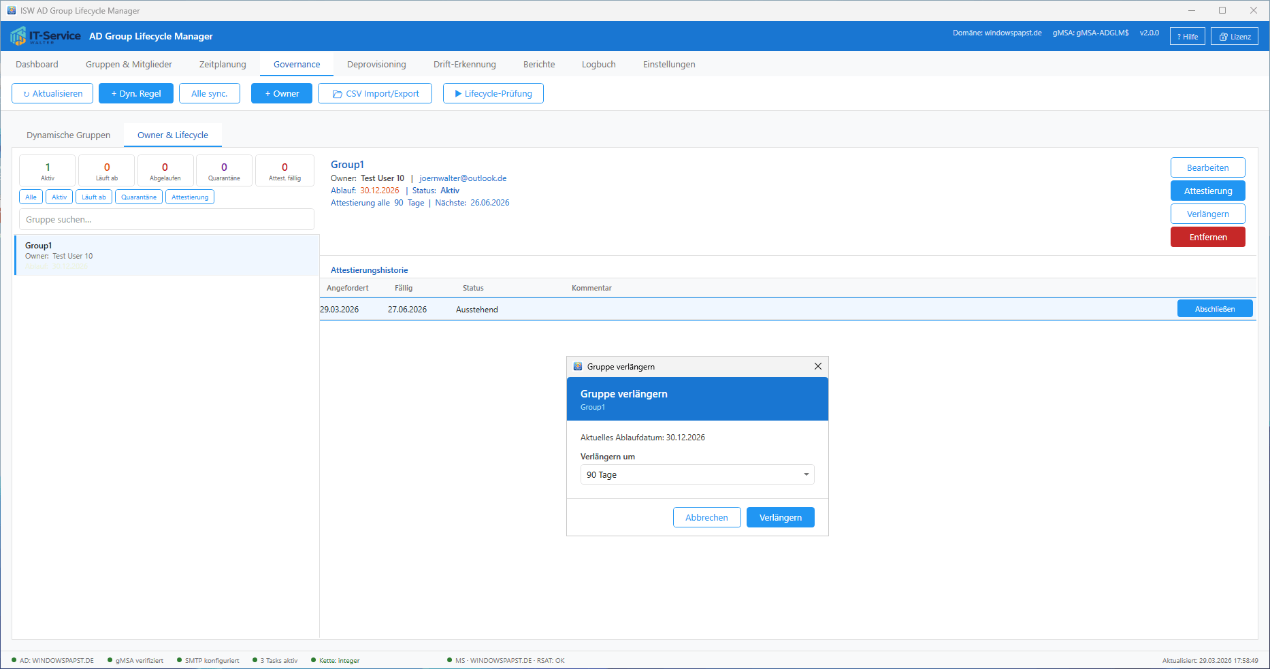The width and height of the screenshot is (1270, 669).
Task: Cancel the dialog with Abbrechen
Action: (x=706, y=518)
